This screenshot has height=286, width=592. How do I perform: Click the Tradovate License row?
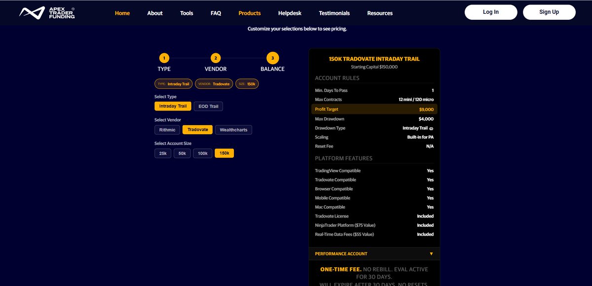[x=374, y=216]
